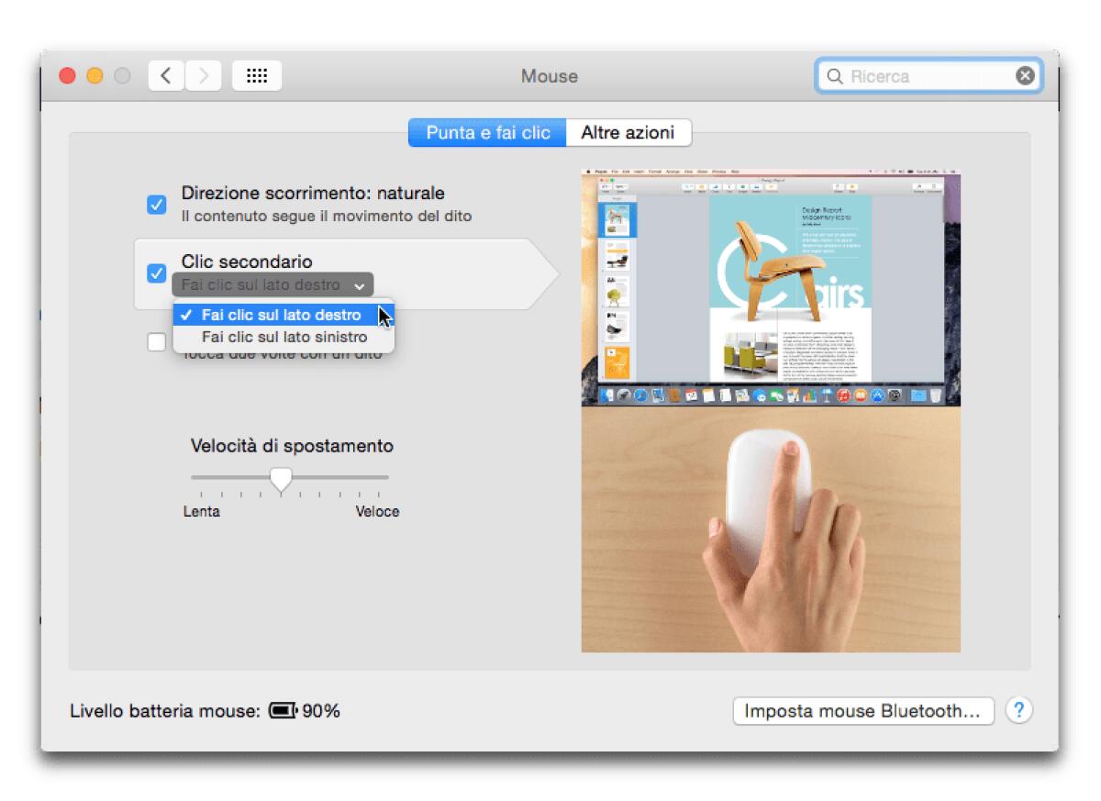
Task: Uncheck the Clic secondario option
Action: 155,273
